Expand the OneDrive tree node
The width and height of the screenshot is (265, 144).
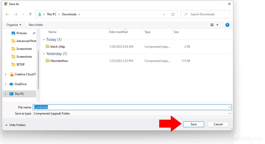click(6, 84)
